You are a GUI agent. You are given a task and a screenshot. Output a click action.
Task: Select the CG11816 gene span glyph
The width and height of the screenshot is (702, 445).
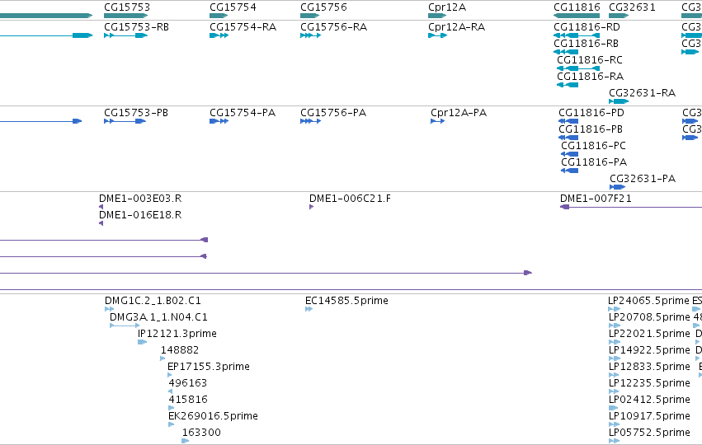[577, 16]
